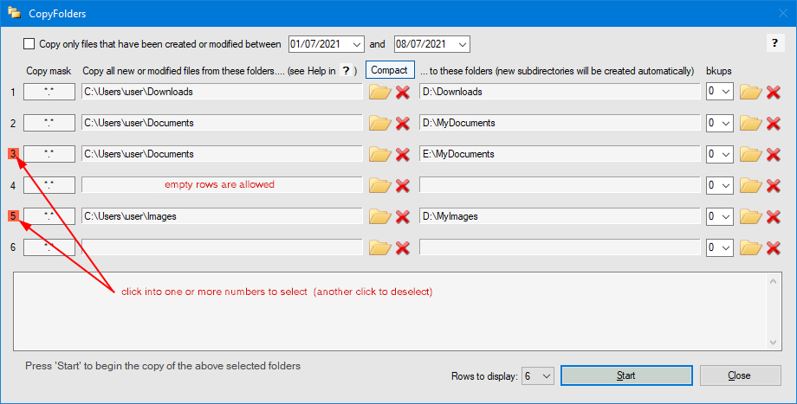The width and height of the screenshot is (797, 404).
Task: Open help with top-right question mark
Action: point(774,44)
